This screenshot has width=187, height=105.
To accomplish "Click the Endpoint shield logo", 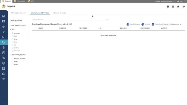I will (x=4, y=6).
